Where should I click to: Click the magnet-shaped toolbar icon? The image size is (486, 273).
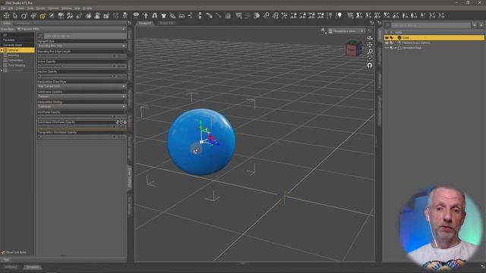[155, 15]
